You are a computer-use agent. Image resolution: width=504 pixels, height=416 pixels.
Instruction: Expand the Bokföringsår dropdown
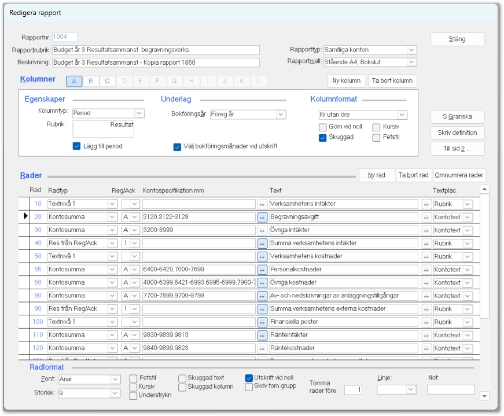pyautogui.click(x=281, y=114)
